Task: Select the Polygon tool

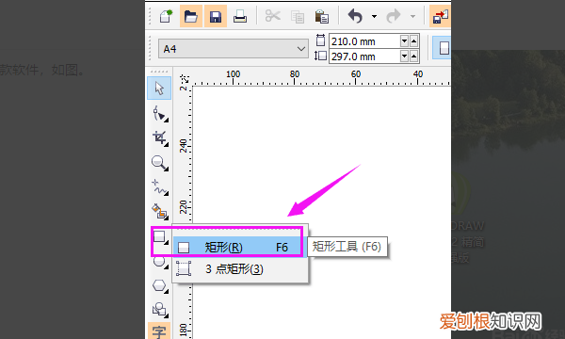Action: pos(160,286)
